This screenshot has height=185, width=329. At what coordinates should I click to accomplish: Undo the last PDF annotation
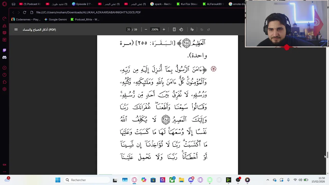pos(202,30)
